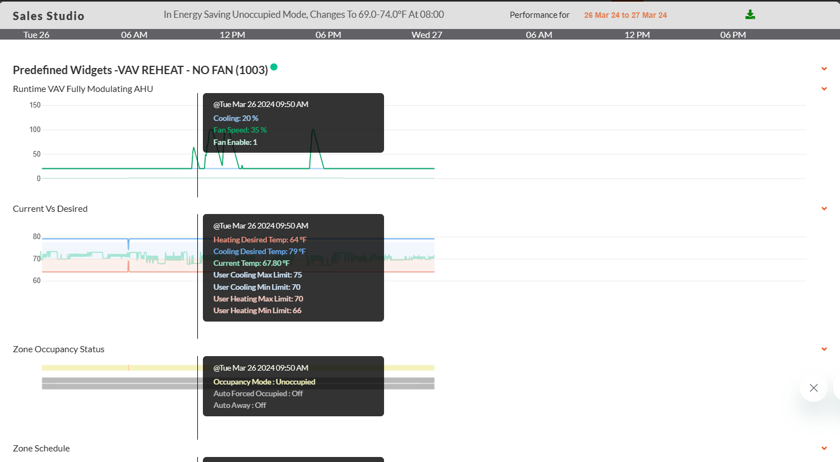Image resolution: width=840 pixels, height=462 pixels.
Task: Click the fan speed peak near 06 PM
Action: [x=313, y=131]
